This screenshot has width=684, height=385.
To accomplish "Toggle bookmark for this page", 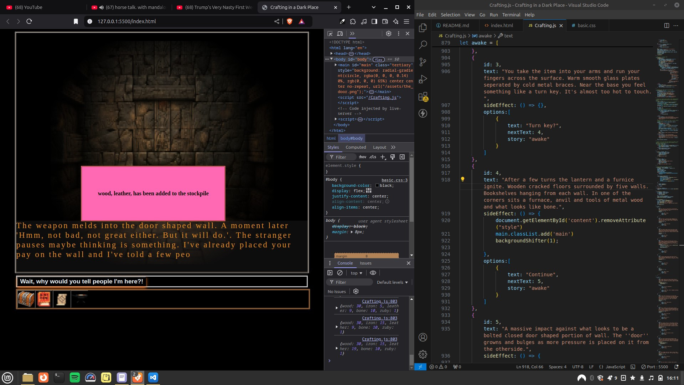I will tap(76, 21).
